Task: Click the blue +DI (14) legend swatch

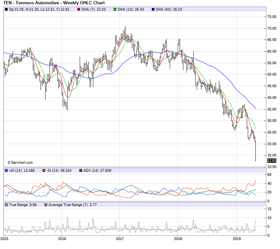Action: (6, 170)
